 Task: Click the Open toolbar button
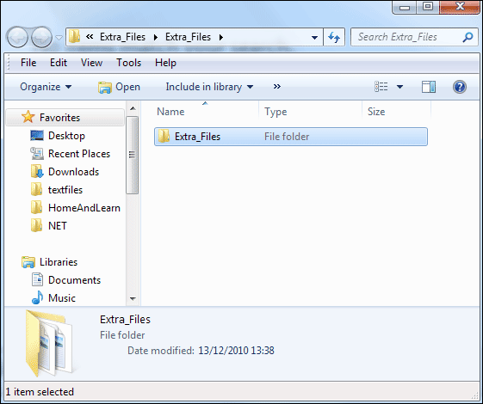pyautogui.click(x=119, y=87)
